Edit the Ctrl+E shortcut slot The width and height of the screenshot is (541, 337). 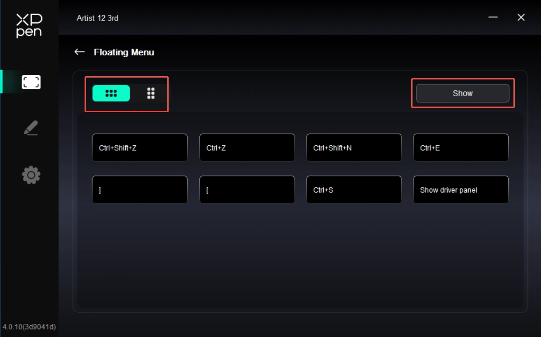[461, 148]
